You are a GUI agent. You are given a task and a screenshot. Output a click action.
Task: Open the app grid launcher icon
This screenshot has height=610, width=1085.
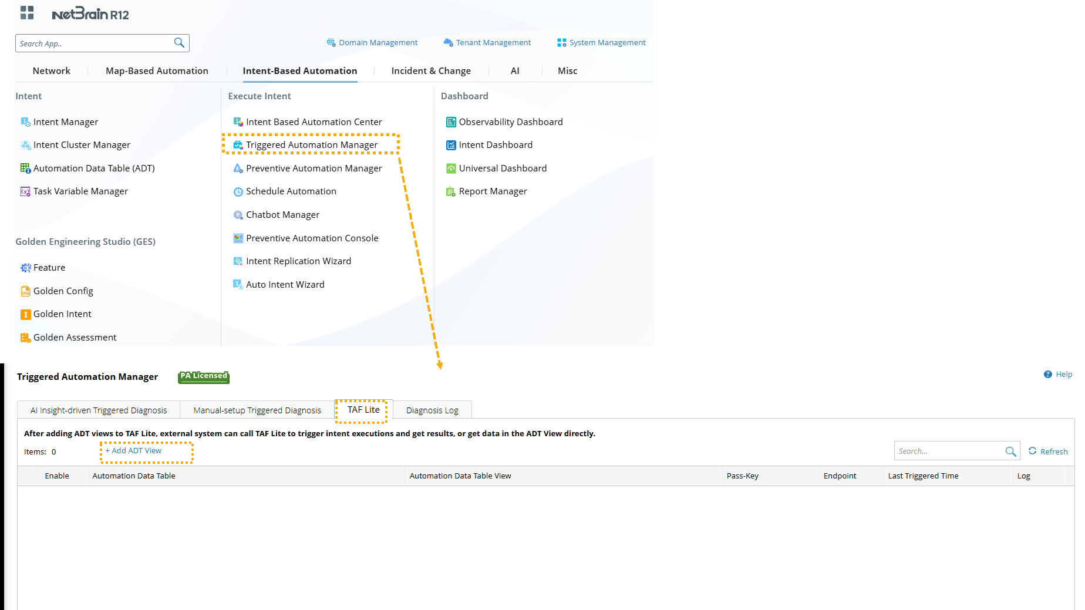(27, 13)
